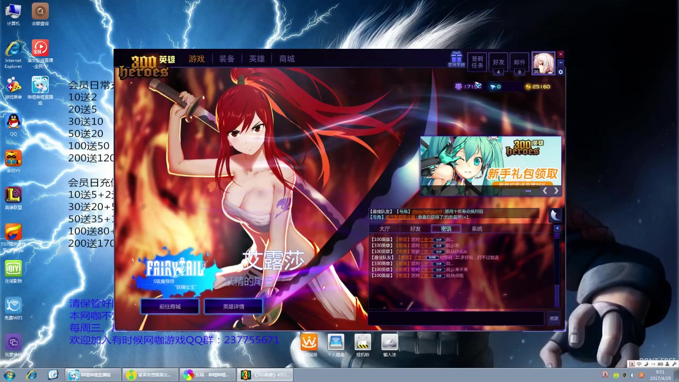Click the player avatar portrait

pyautogui.click(x=544, y=63)
